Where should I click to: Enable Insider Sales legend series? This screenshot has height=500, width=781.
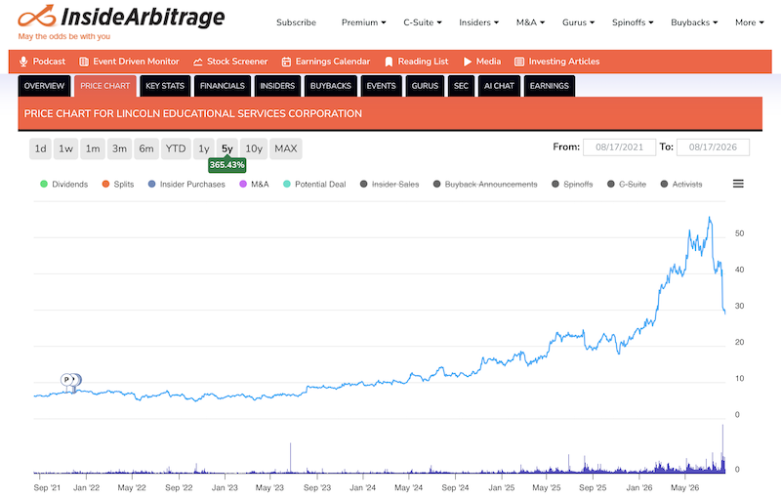click(x=390, y=185)
